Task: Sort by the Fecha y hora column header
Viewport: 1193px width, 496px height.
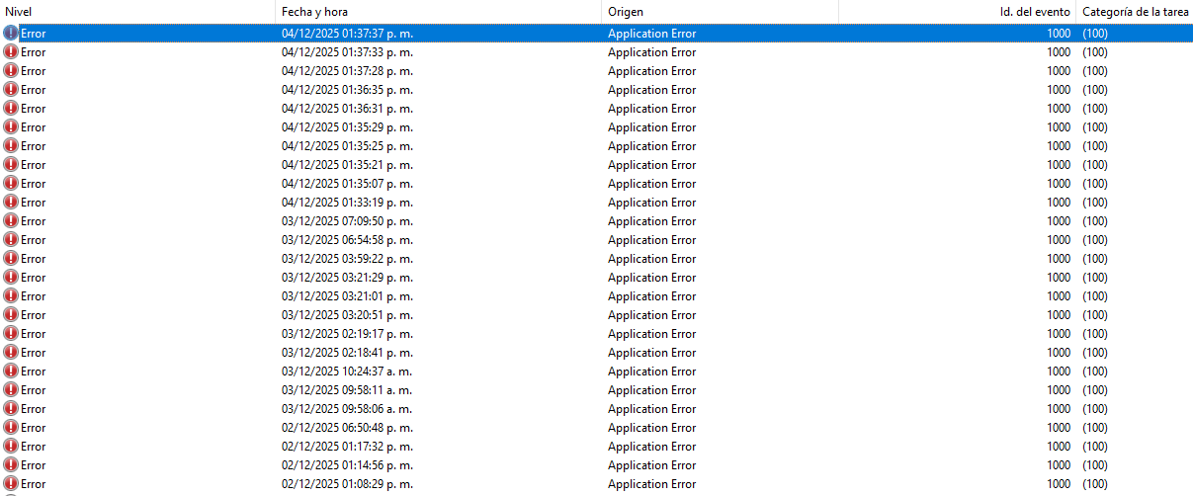Action: (437, 11)
